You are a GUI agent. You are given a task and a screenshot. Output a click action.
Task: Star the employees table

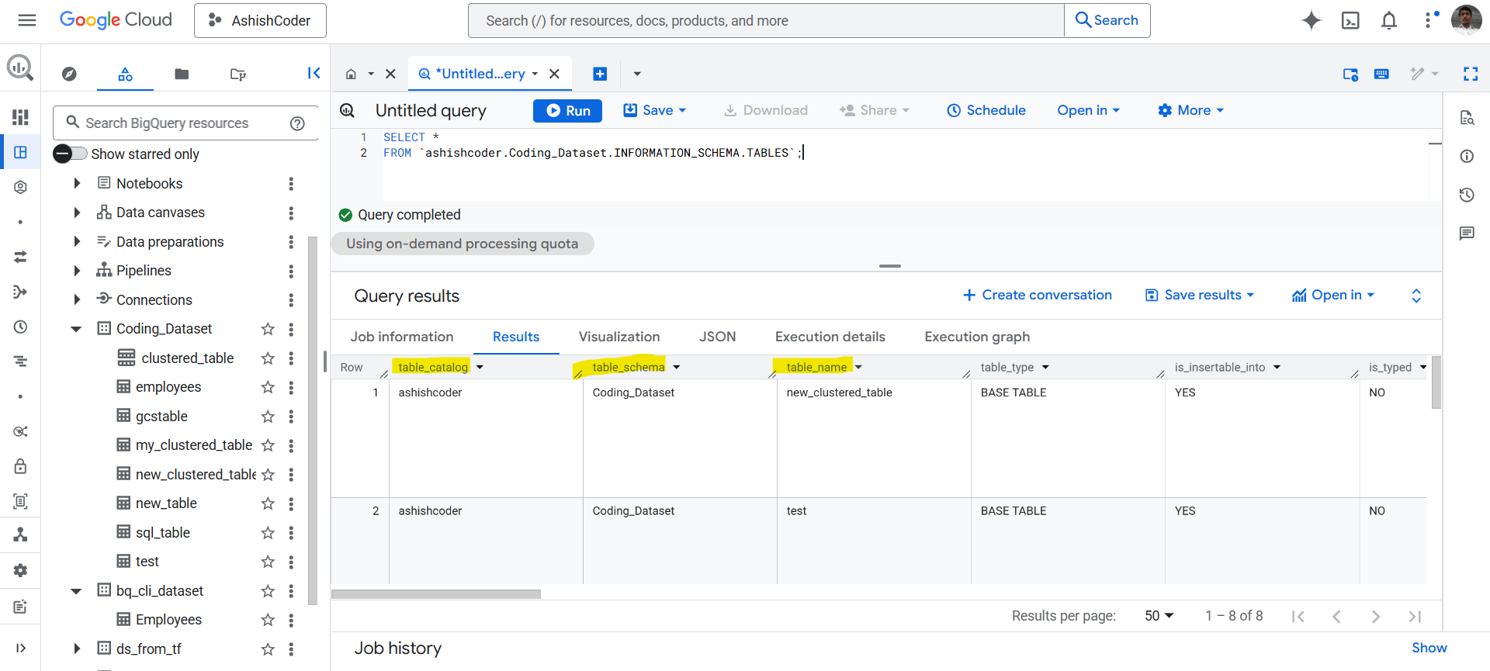point(268,387)
